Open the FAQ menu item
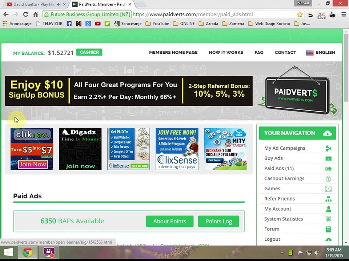Screen dimensions: 349x261 [259, 53]
